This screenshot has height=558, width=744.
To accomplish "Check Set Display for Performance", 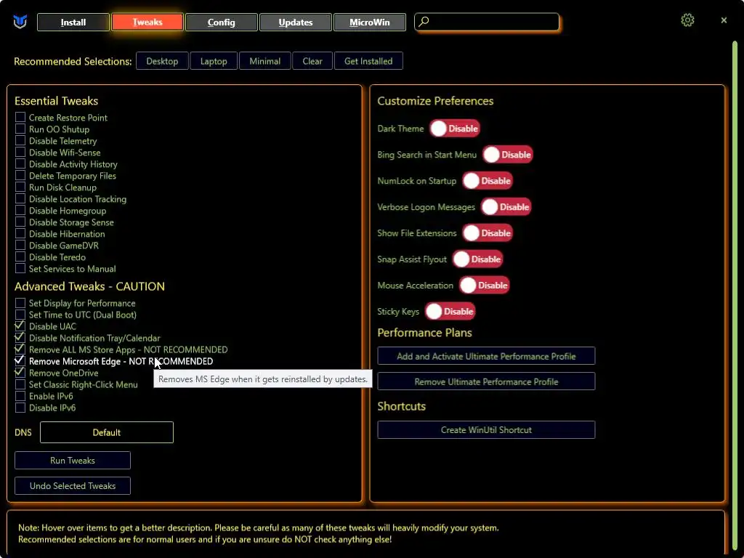I will pos(20,303).
